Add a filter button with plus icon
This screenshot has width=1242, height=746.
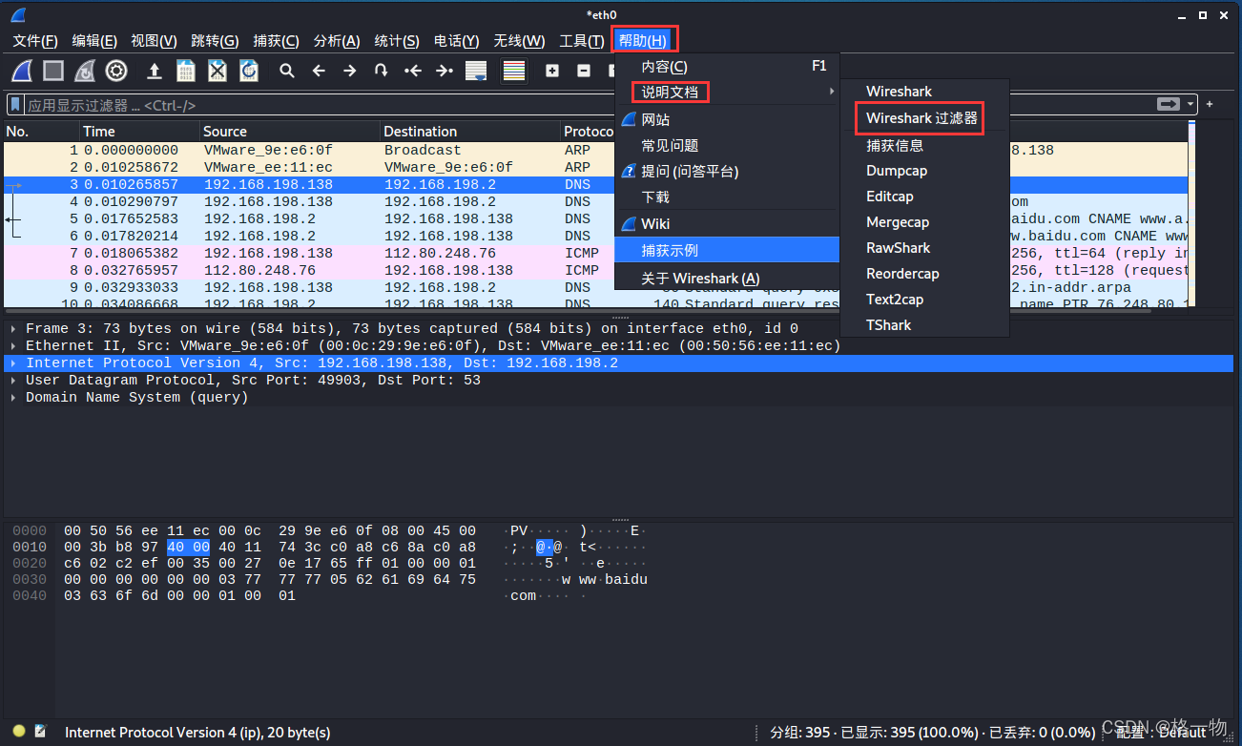[x=1210, y=104]
